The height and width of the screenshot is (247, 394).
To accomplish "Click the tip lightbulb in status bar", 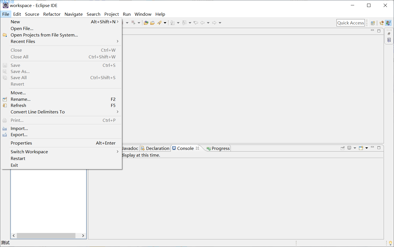I will point(390,243).
